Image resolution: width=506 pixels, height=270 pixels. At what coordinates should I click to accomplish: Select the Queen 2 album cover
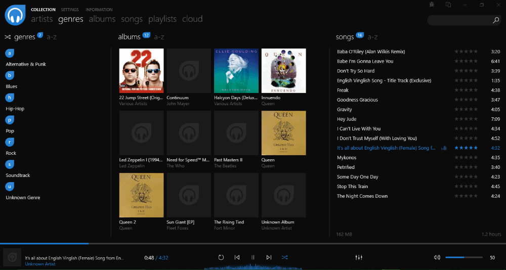(141, 195)
